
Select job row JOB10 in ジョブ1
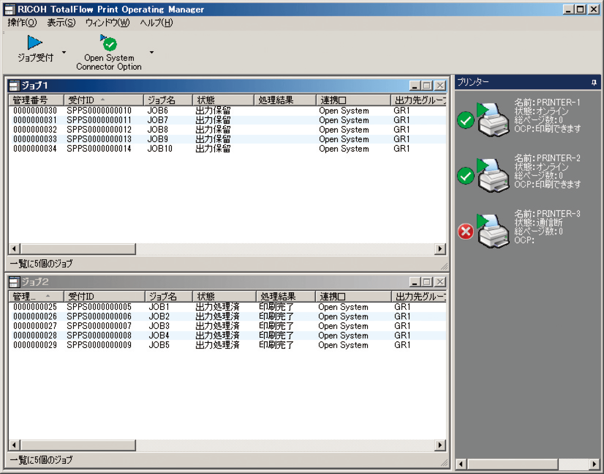(x=160, y=149)
